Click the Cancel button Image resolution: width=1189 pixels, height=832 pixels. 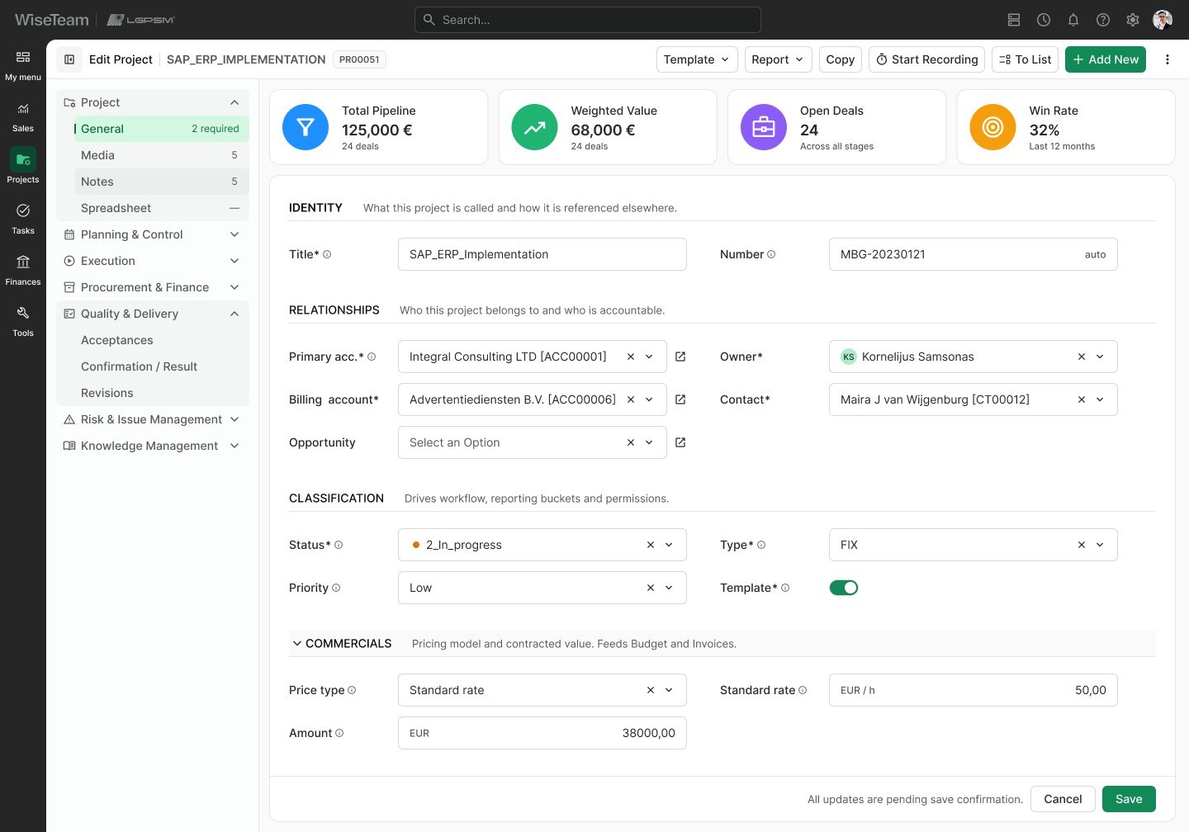(1063, 799)
